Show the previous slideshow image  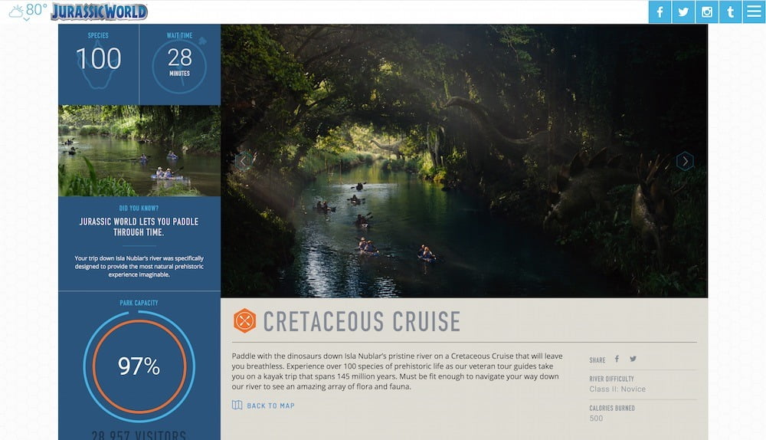[x=243, y=161]
